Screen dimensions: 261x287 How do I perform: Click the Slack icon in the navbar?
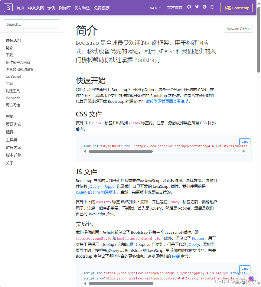[204, 8]
